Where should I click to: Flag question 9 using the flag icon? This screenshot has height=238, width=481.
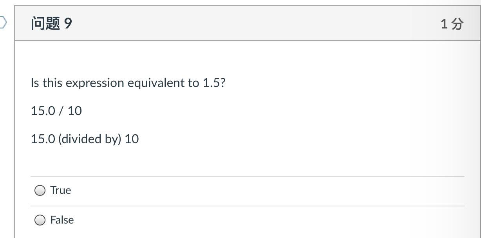pyautogui.click(x=3, y=22)
